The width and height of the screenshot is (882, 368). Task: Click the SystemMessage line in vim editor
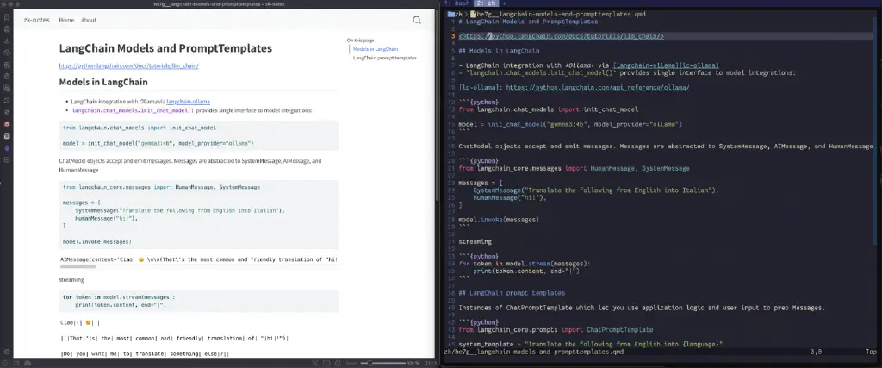(596, 190)
